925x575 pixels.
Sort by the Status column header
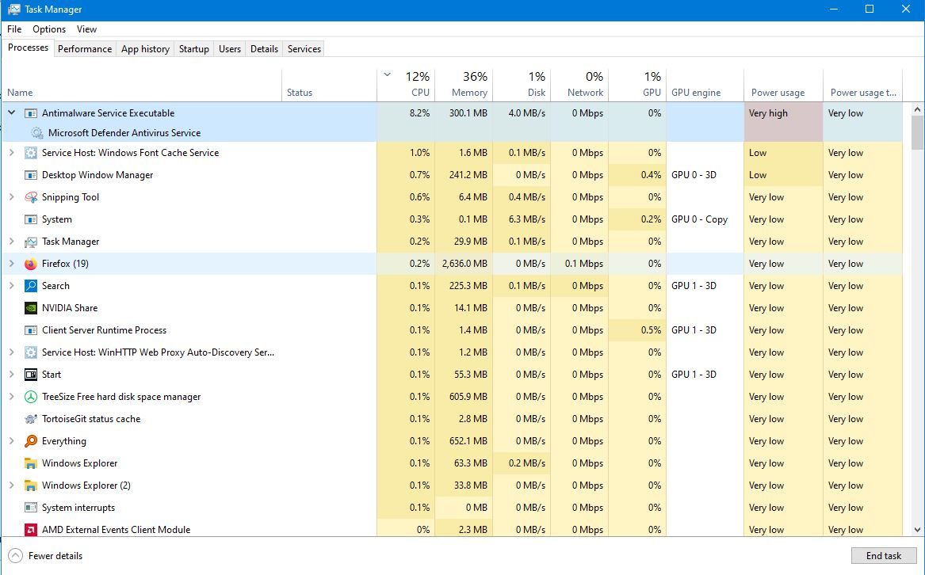coord(329,85)
